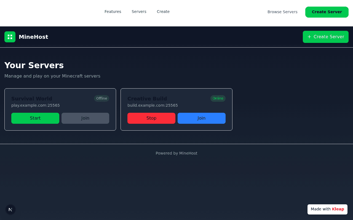Image resolution: width=353 pixels, height=220 pixels.
Task: Click the Made with Kleap badge
Action: point(327,209)
